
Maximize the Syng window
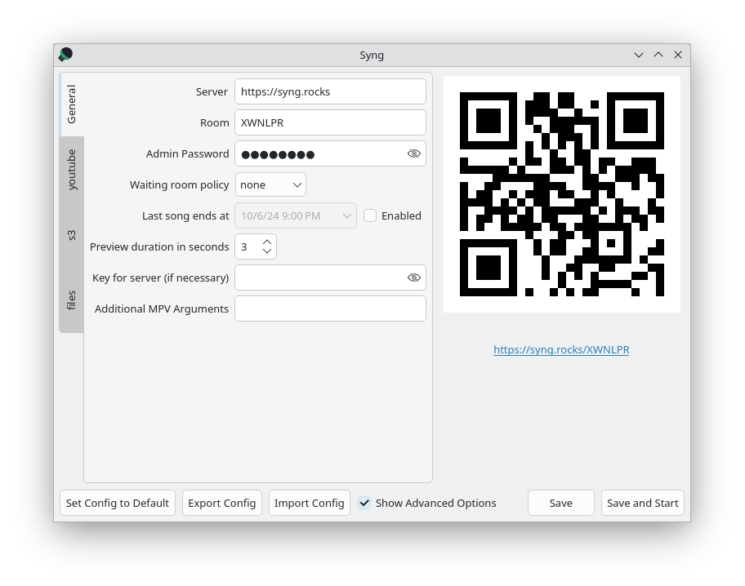(658, 55)
